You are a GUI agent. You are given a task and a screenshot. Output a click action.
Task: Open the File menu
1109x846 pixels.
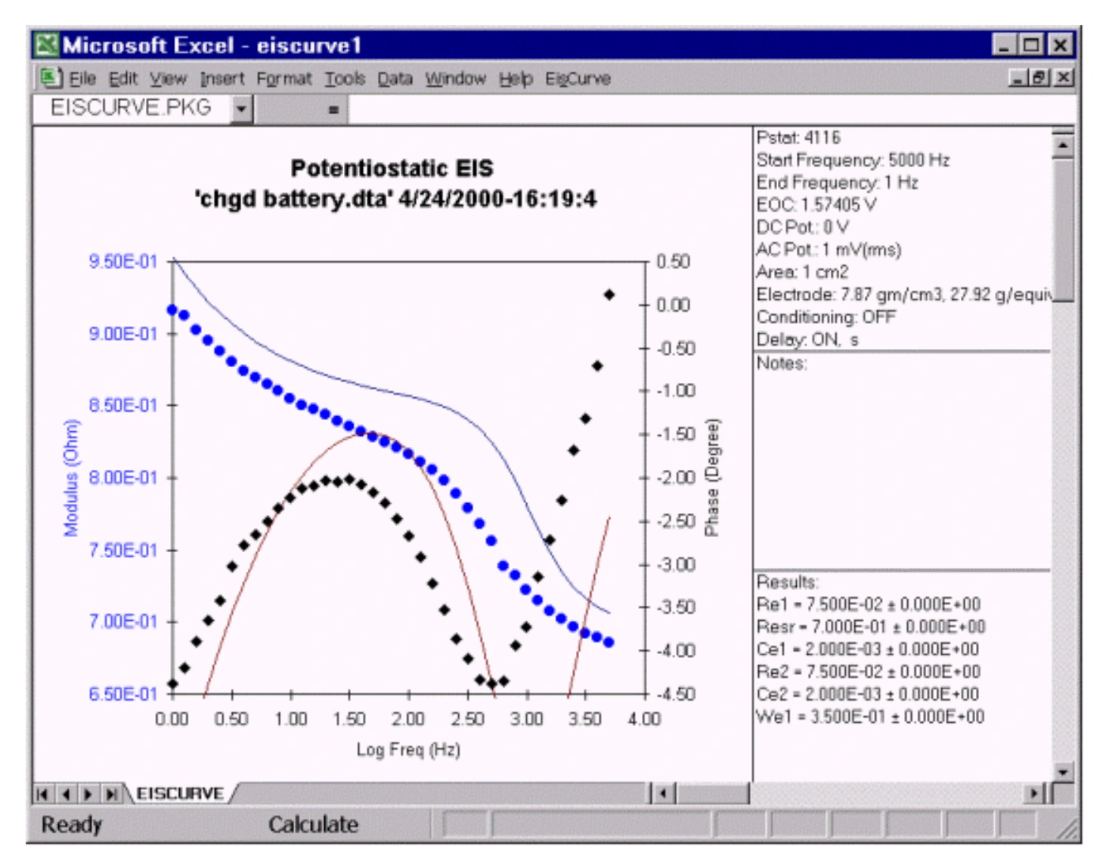coord(82,79)
